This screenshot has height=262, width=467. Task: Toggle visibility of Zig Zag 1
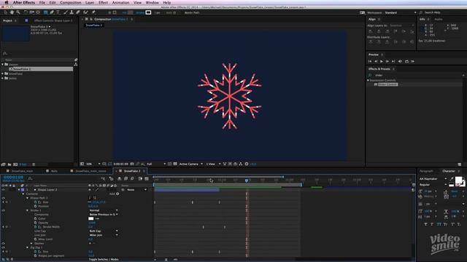pyautogui.click(x=3, y=247)
